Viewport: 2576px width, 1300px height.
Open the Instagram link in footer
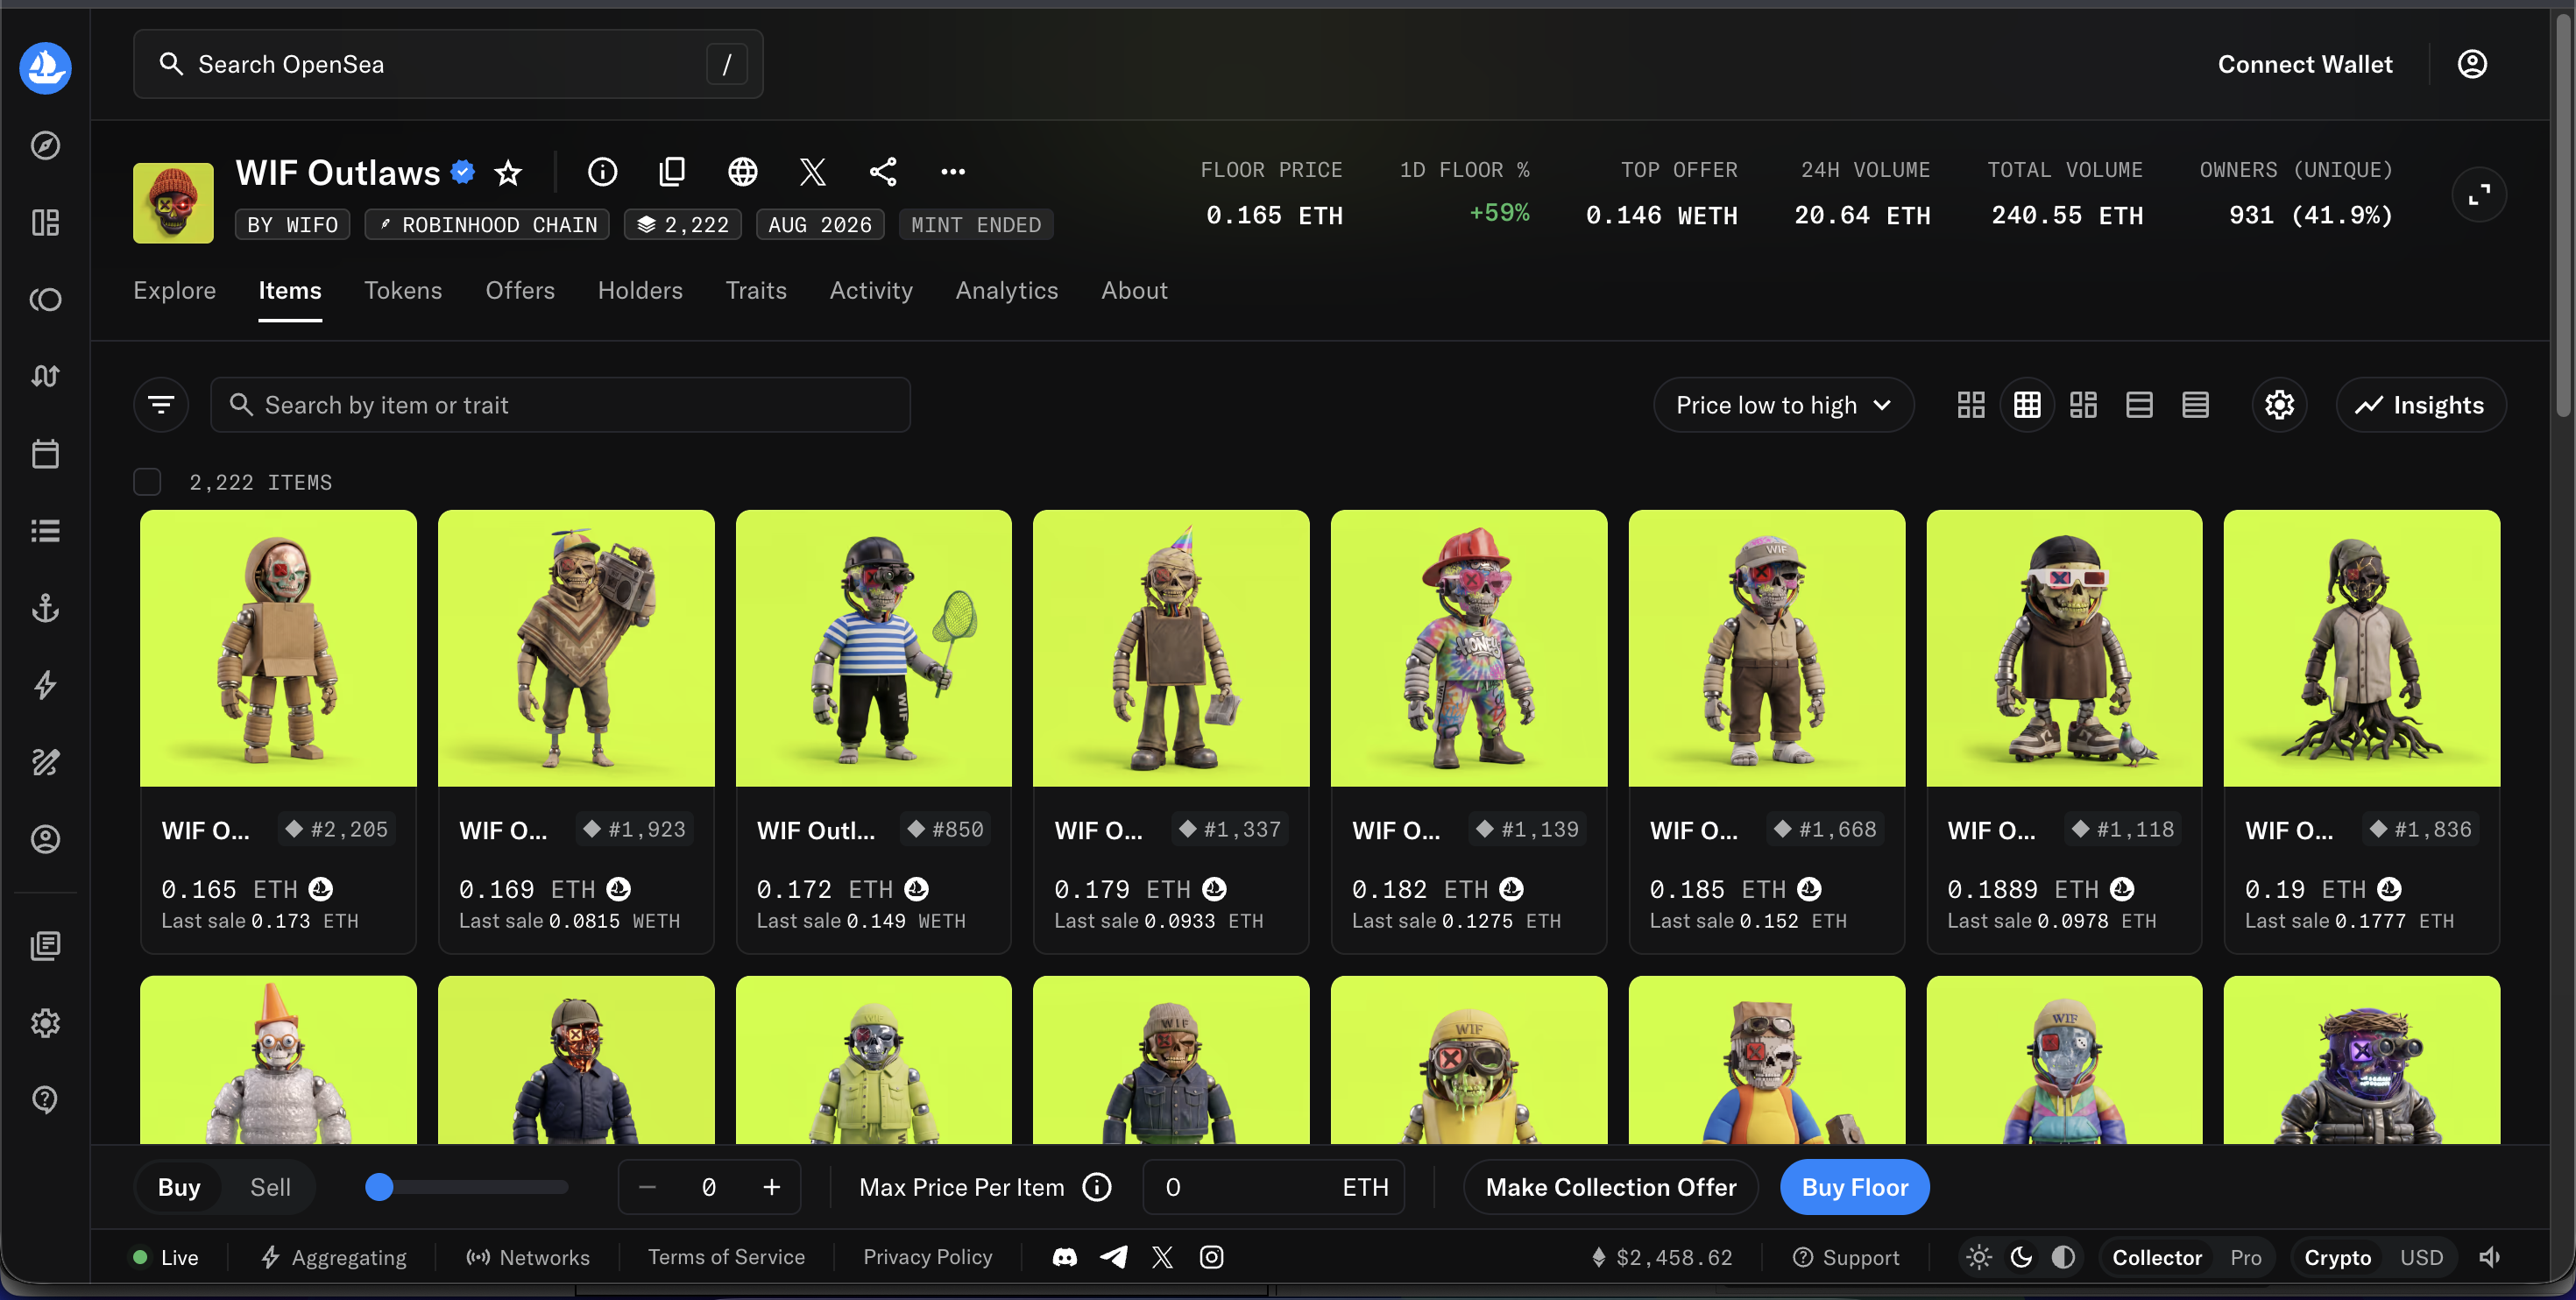pos(1211,1257)
